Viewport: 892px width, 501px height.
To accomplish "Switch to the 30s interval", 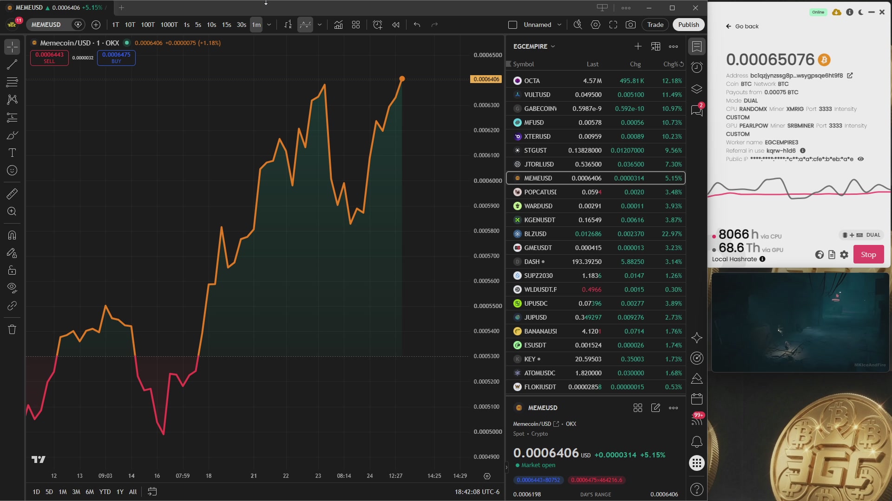I will (241, 25).
